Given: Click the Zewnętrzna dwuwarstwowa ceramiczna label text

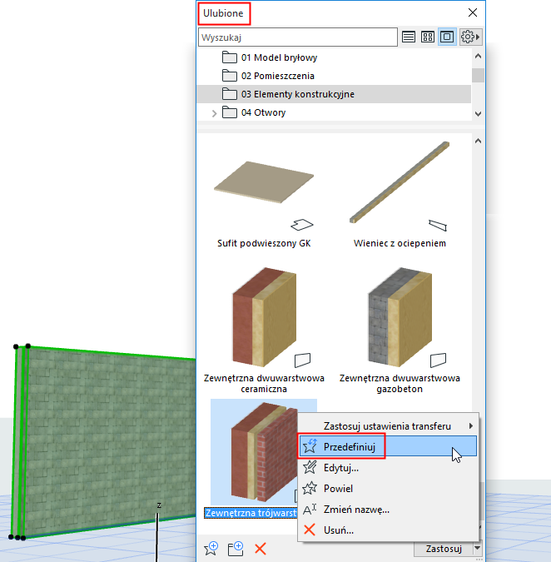Looking at the screenshot, I should pyautogui.click(x=264, y=384).
